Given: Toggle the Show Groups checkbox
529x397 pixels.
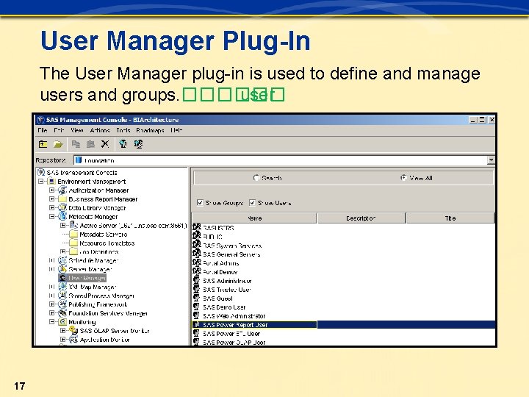Looking at the screenshot, I should tap(200, 203).
